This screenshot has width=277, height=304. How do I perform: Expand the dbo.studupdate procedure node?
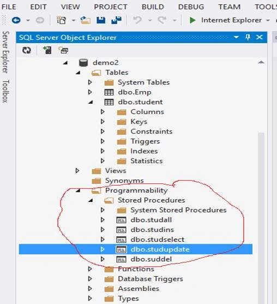point(103,249)
